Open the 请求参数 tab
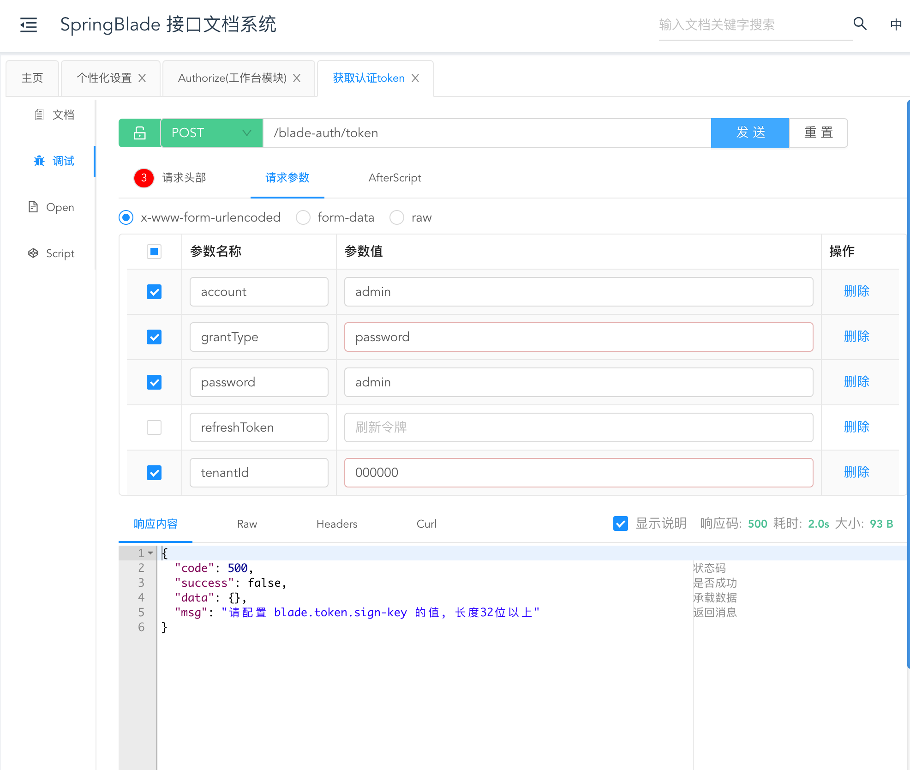This screenshot has width=910, height=770. tap(287, 178)
